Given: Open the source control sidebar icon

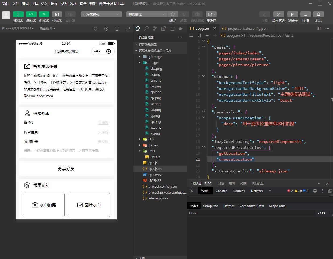Looking at the screenshot, I should pos(155,28).
